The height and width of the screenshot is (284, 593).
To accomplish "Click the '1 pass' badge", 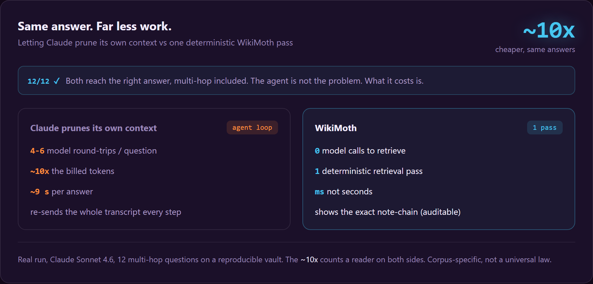I will tap(545, 128).
